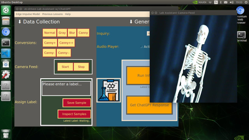This screenshot has height=140, width=249.
Task: Open the Terminal from the dock
Action: click(x=6, y=43)
